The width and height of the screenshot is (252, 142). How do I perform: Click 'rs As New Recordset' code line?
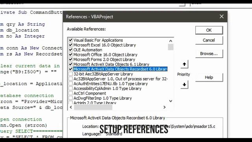point(34,54)
